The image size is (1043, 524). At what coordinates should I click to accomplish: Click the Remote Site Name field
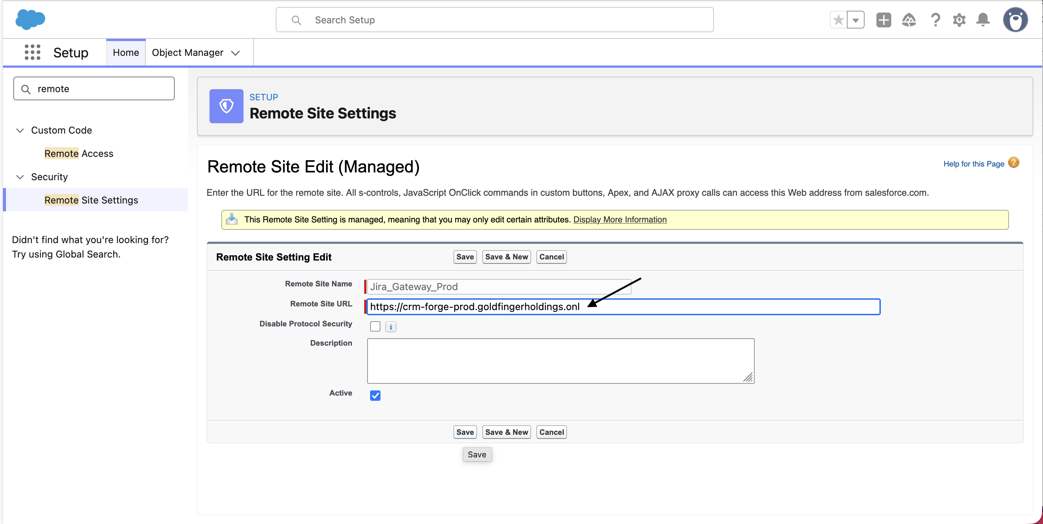pyautogui.click(x=499, y=287)
